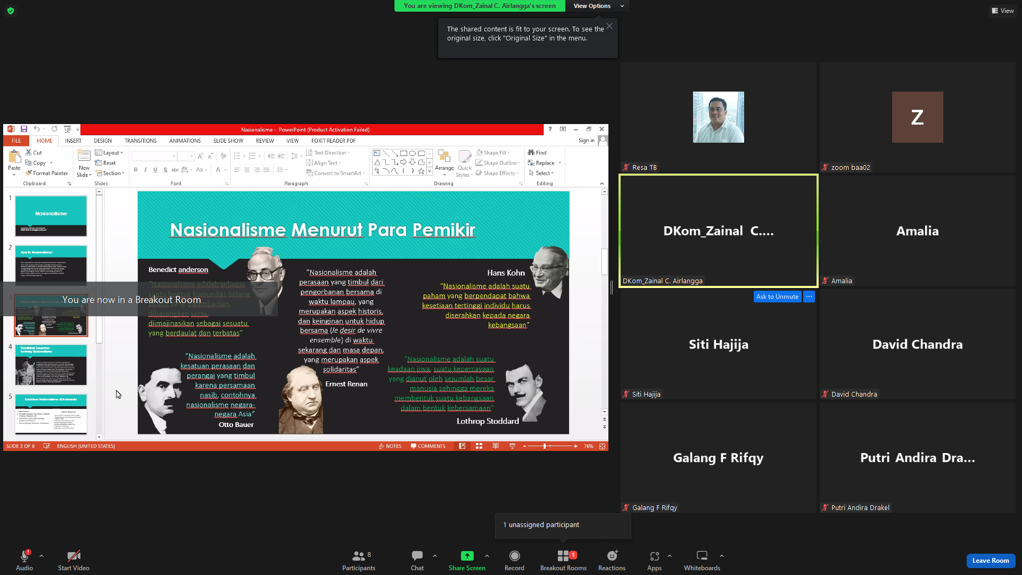The image size is (1022, 575).
Task: Select slide 1 thumbnail Nasionalisme
Action: point(51,216)
